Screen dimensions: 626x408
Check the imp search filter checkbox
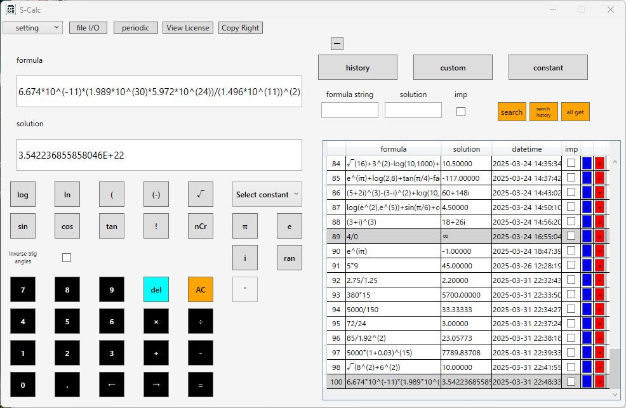pos(461,112)
